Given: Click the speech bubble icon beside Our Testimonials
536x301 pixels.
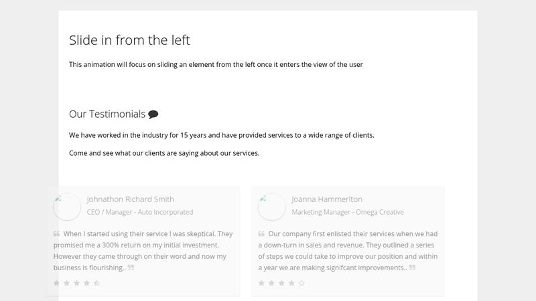Looking at the screenshot, I should 153,114.
